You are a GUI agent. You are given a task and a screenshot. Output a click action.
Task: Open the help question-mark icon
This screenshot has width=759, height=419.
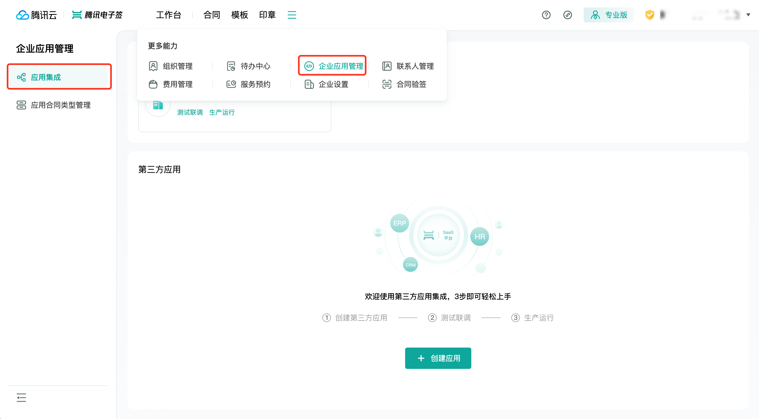[x=546, y=15]
